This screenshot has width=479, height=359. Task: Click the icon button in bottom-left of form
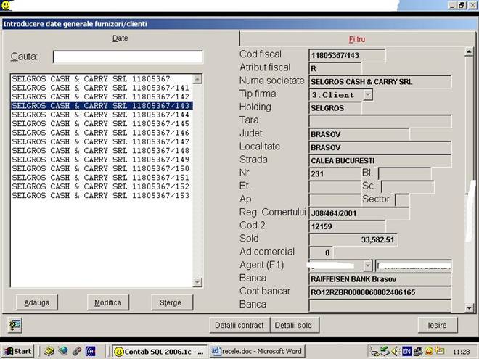(15, 325)
